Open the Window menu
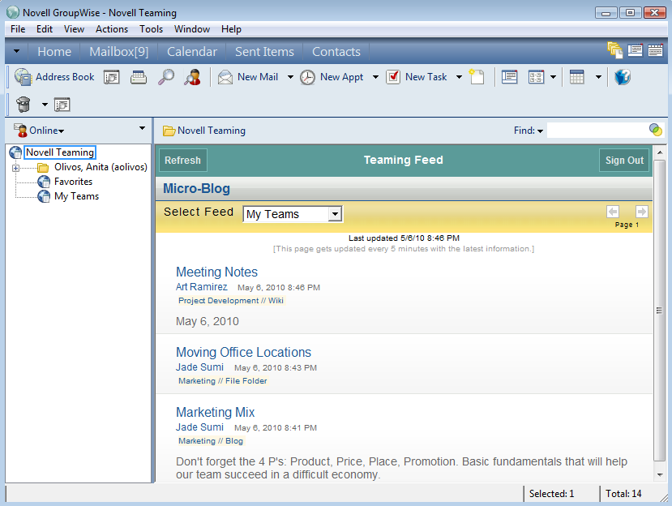This screenshot has width=672, height=506. click(x=192, y=29)
